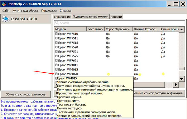Click the printer icon beside the Epson WP4015 row
Viewport: 187px width, 119px height.
[x=56, y=69]
